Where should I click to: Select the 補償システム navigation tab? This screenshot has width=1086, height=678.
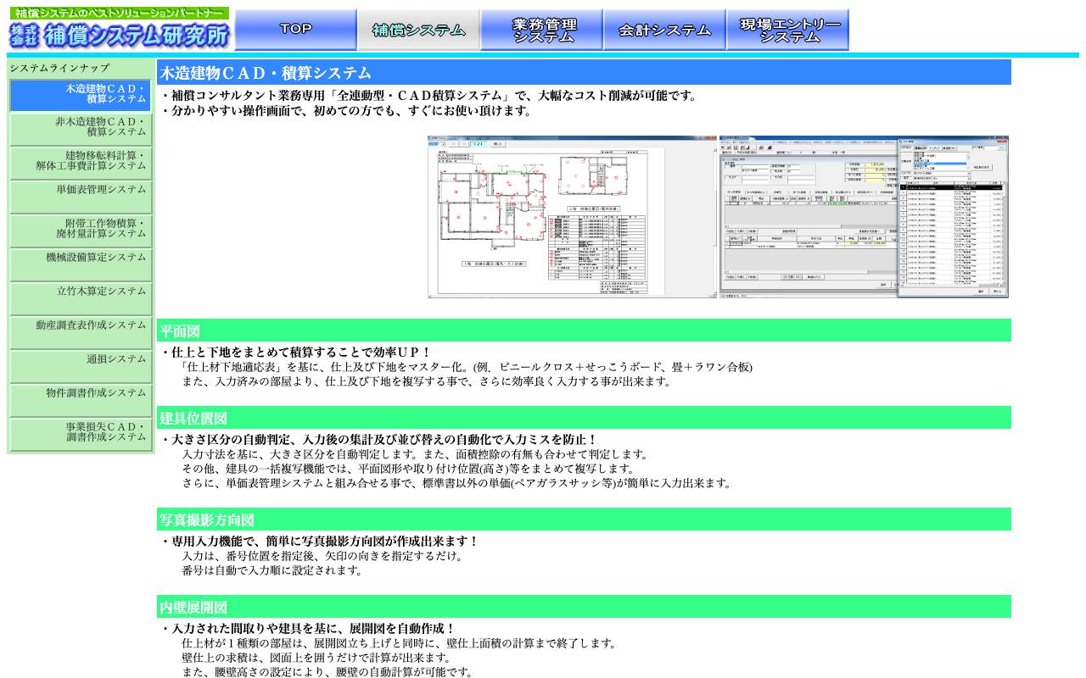(x=418, y=30)
